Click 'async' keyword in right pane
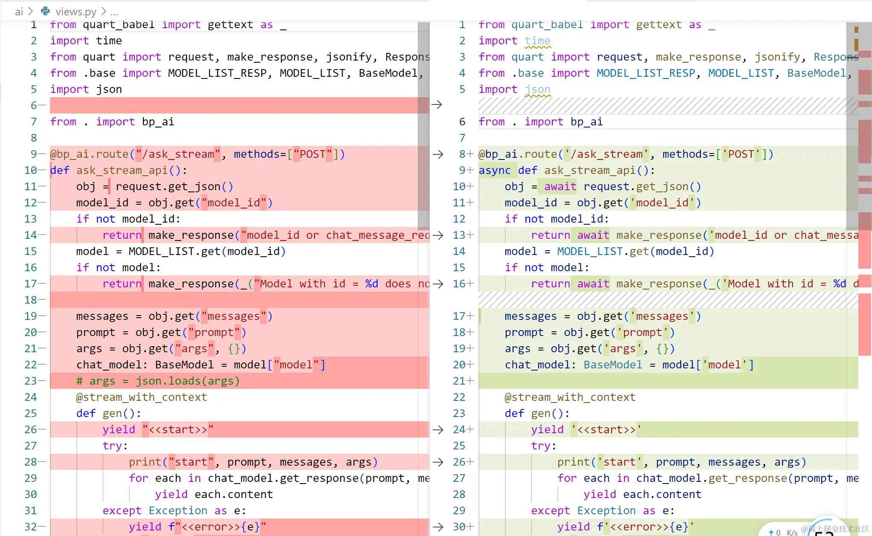Screen dimensions: 872x536 [494, 170]
